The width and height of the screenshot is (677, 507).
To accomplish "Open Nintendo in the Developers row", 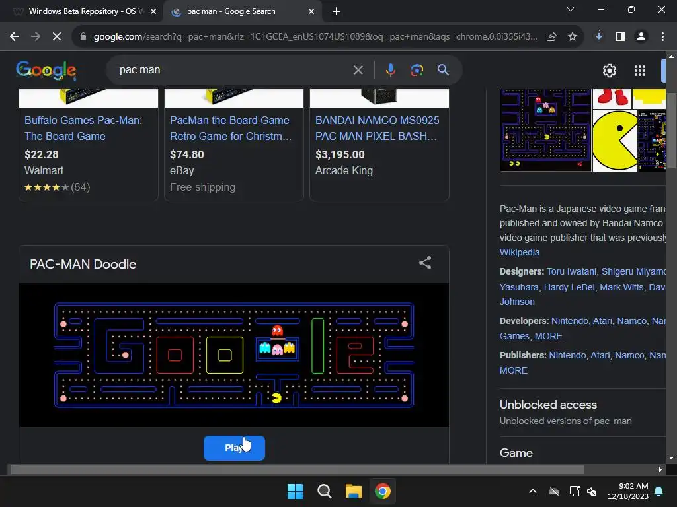I will point(569,321).
